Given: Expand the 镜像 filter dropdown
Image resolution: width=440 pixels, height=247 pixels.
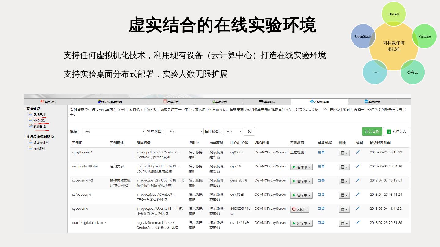Looking at the screenshot, I should [x=114, y=131].
